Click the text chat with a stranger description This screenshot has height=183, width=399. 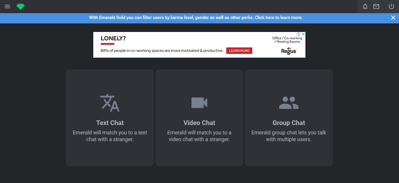[110, 136]
